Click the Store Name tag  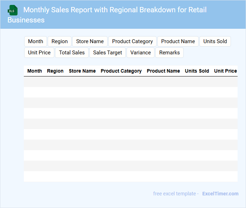click(90, 41)
